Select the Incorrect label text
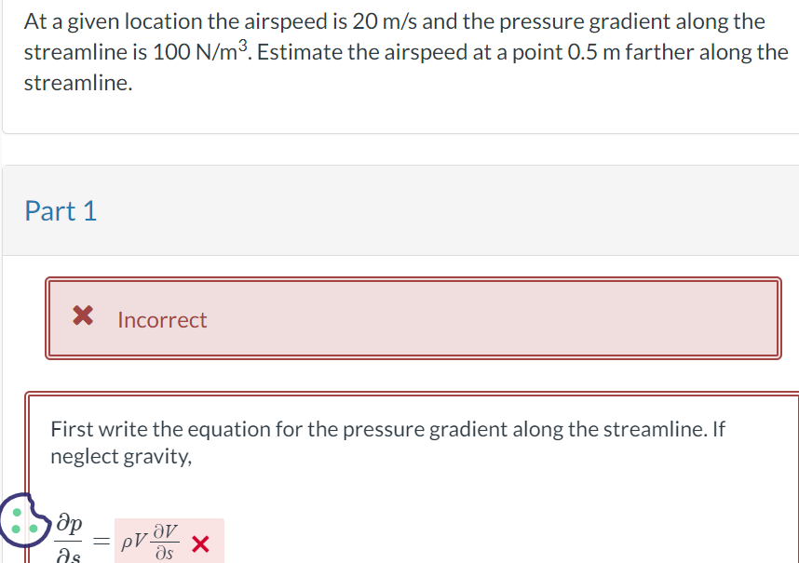Screen dimensions: 799x563 [x=163, y=319]
